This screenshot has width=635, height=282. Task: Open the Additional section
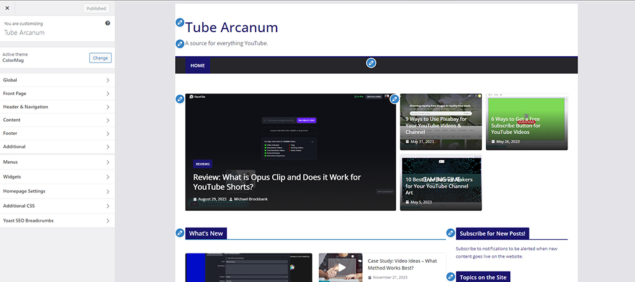pyautogui.click(x=57, y=147)
